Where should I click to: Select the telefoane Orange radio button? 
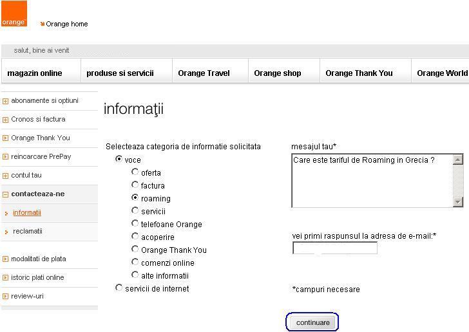click(x=135, y=223)
